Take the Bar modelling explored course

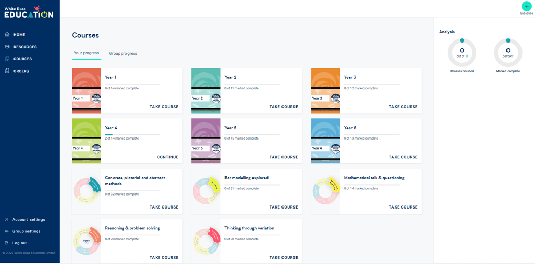click(x=284, y=207)
